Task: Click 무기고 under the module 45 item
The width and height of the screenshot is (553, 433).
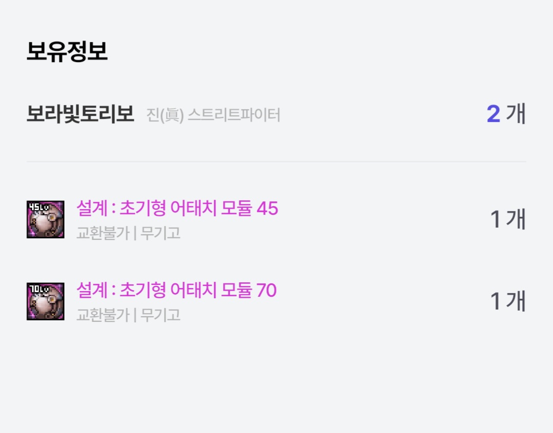Action: (160, 233)
